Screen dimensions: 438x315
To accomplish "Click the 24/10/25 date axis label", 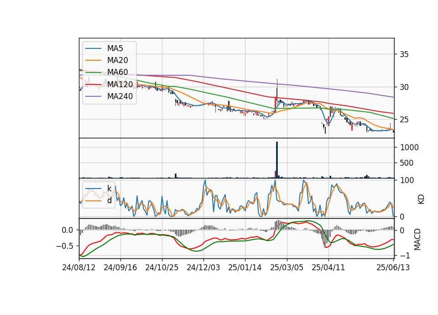I will click(x=162, y=268).
